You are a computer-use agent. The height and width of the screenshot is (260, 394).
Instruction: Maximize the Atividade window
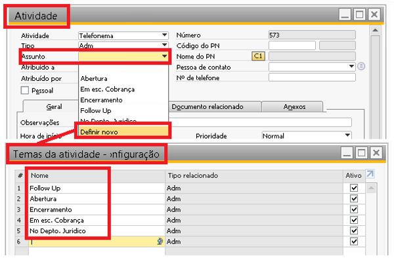pyautogui.click(x=359, y=14)
